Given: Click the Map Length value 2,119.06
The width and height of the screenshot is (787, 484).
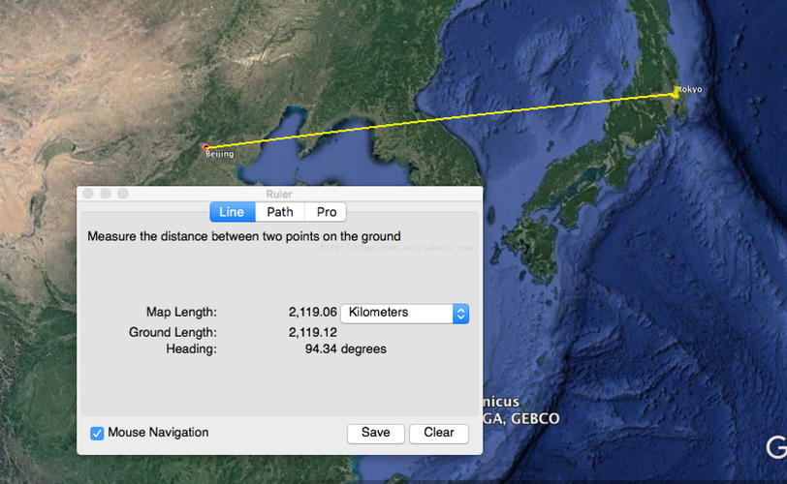Looking at the screenshot, I should coord(312,312).
